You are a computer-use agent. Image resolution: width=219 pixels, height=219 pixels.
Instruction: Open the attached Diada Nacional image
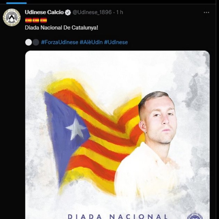click(117, 135)
